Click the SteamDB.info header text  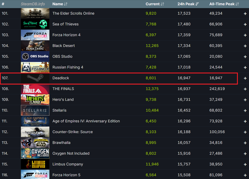[33, 4]
